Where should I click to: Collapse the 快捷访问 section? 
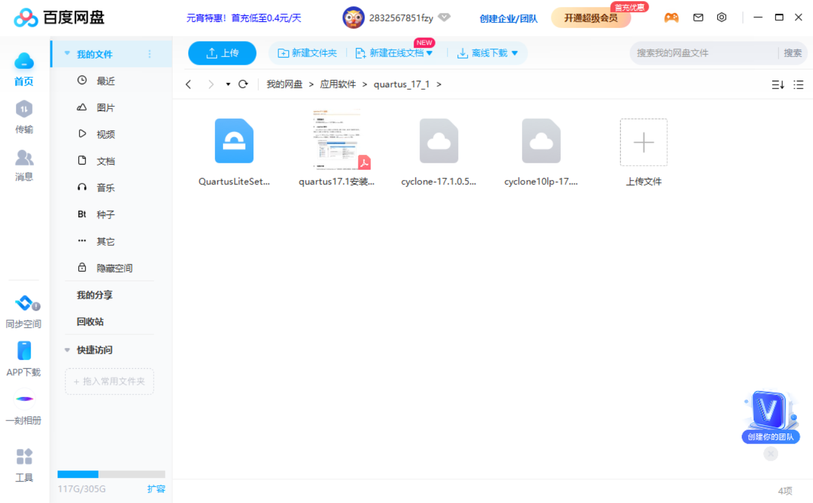coord(67,350)
